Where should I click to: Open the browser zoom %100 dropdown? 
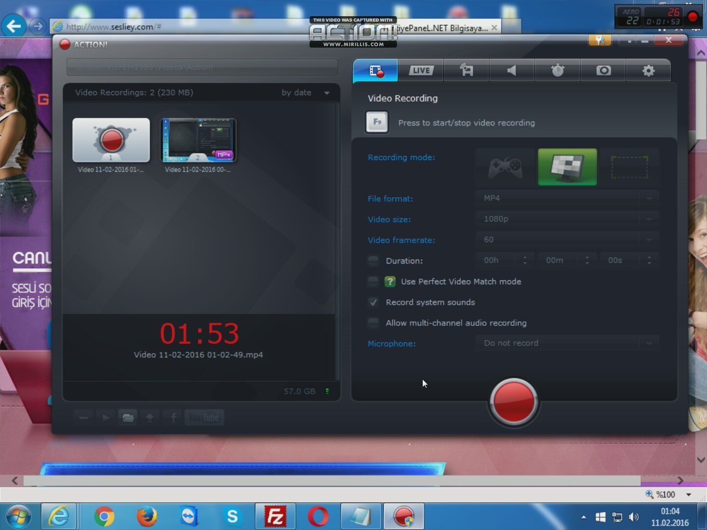[x=688, y=495]
